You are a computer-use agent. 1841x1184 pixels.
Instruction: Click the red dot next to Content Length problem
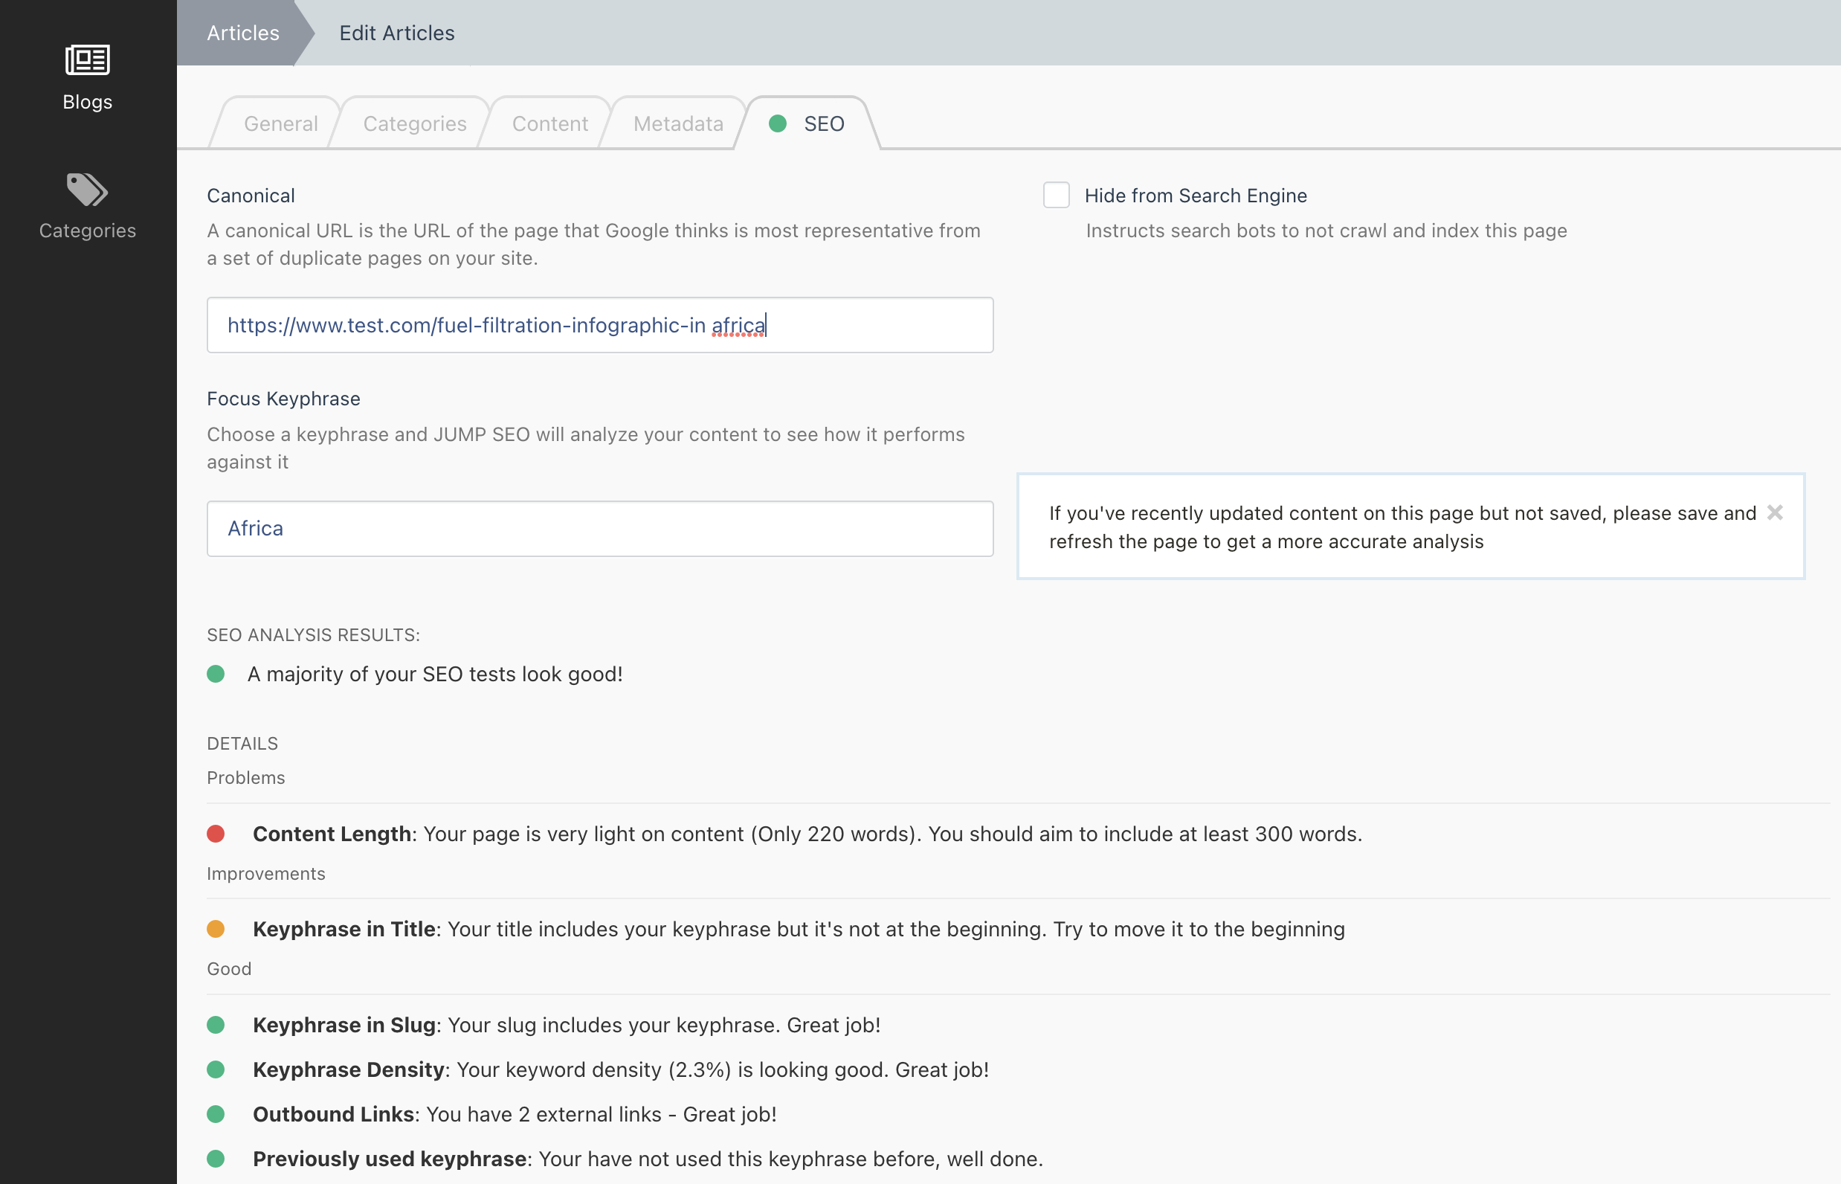click(216, 834)
